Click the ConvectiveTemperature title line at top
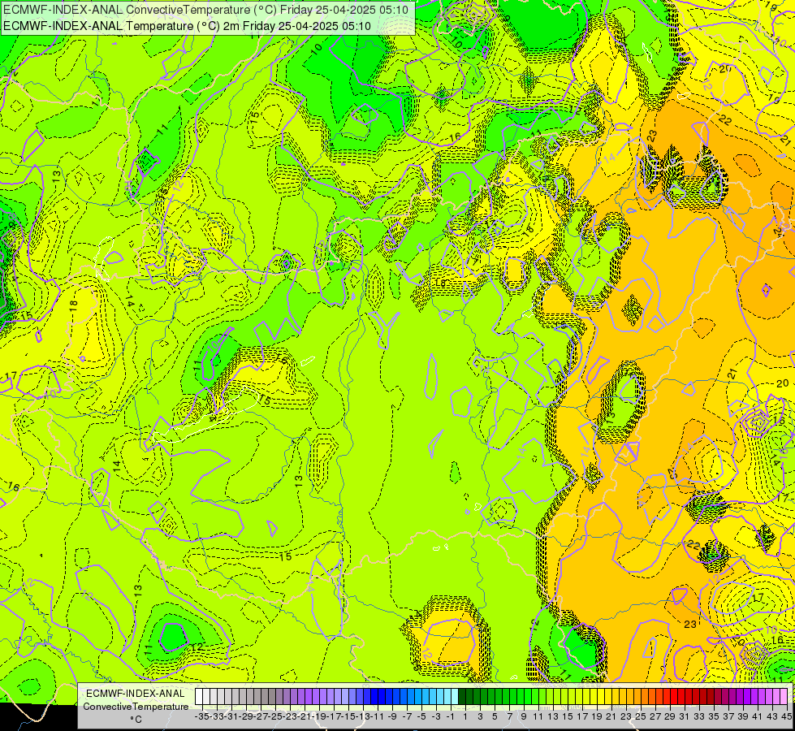The width and height of the screenshot is (795, 731). pos(205,10)
